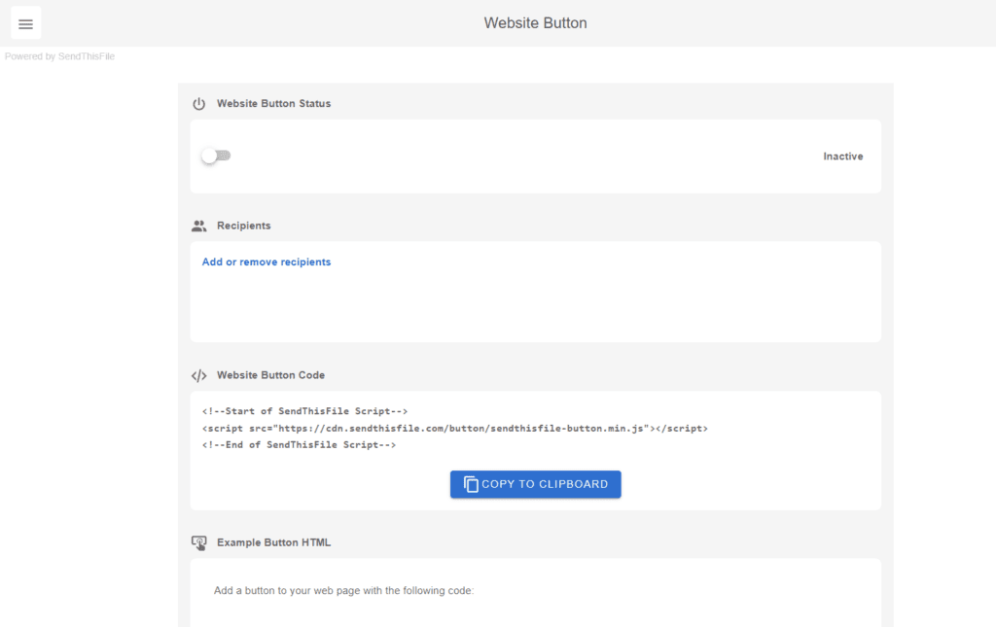The width and height of the screenshot is (996, 627).
Task: Open the hamburger navigation menu
Action: coord(25,22)
